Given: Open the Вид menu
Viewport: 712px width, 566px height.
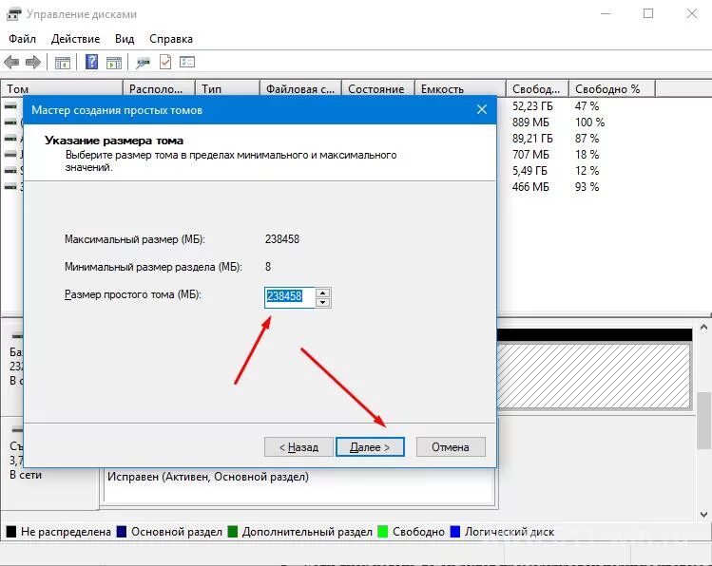Looking at the screenshot, I should pyautogui.click(x=125, y=39).
